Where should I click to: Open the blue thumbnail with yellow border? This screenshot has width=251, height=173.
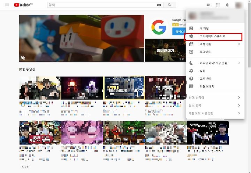click(x=124, y=88)
